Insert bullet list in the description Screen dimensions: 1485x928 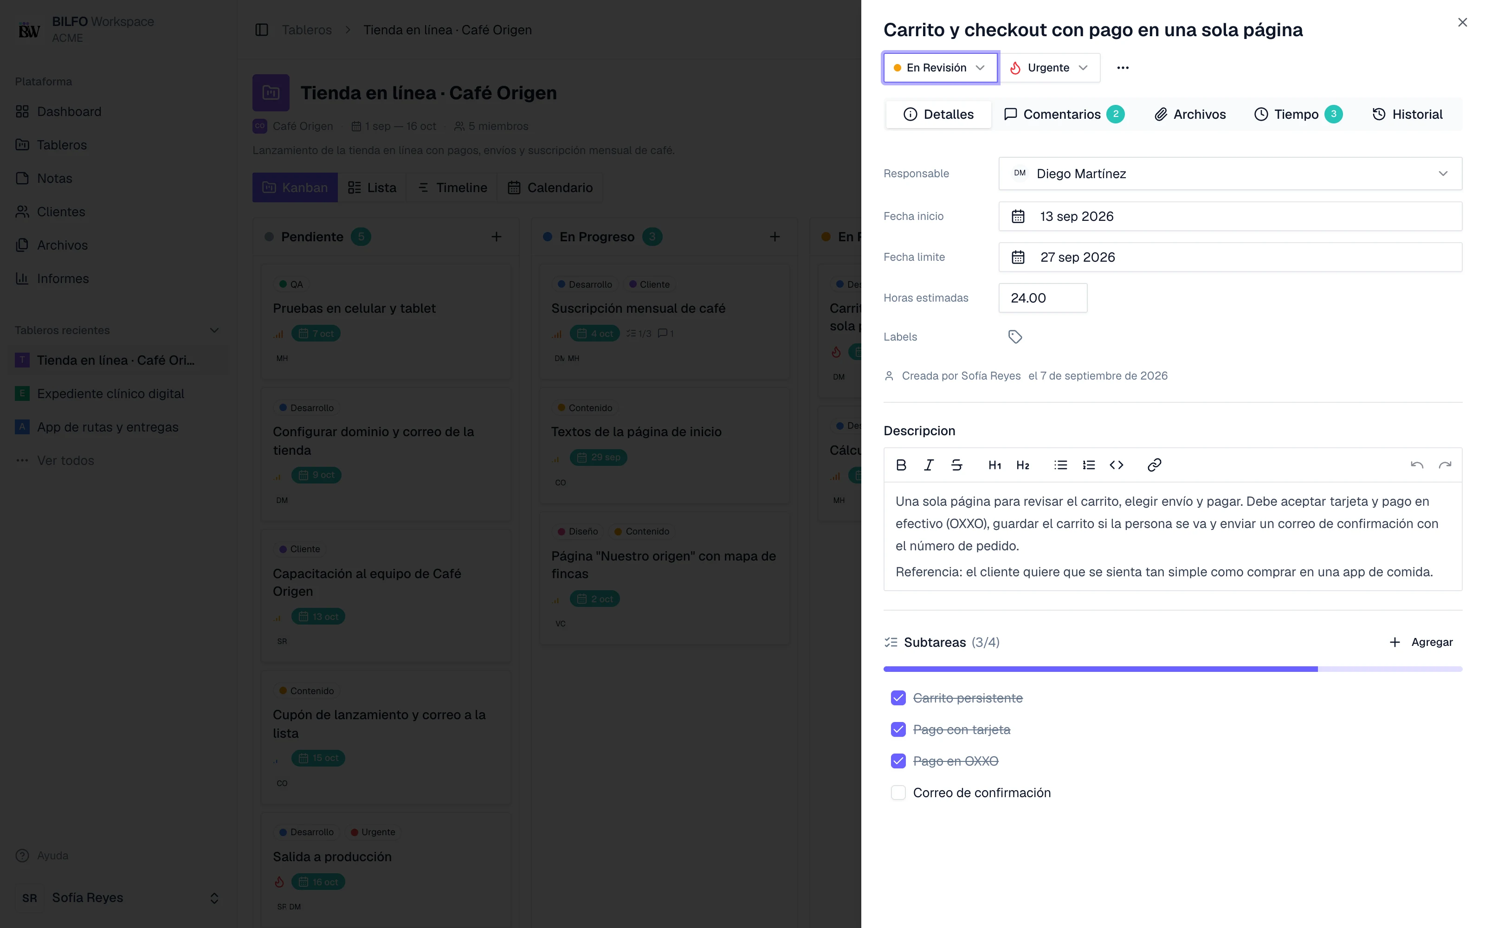click(x=1060, y=464)
